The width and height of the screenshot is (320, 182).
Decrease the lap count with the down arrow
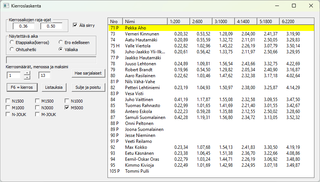coord(27,77)
